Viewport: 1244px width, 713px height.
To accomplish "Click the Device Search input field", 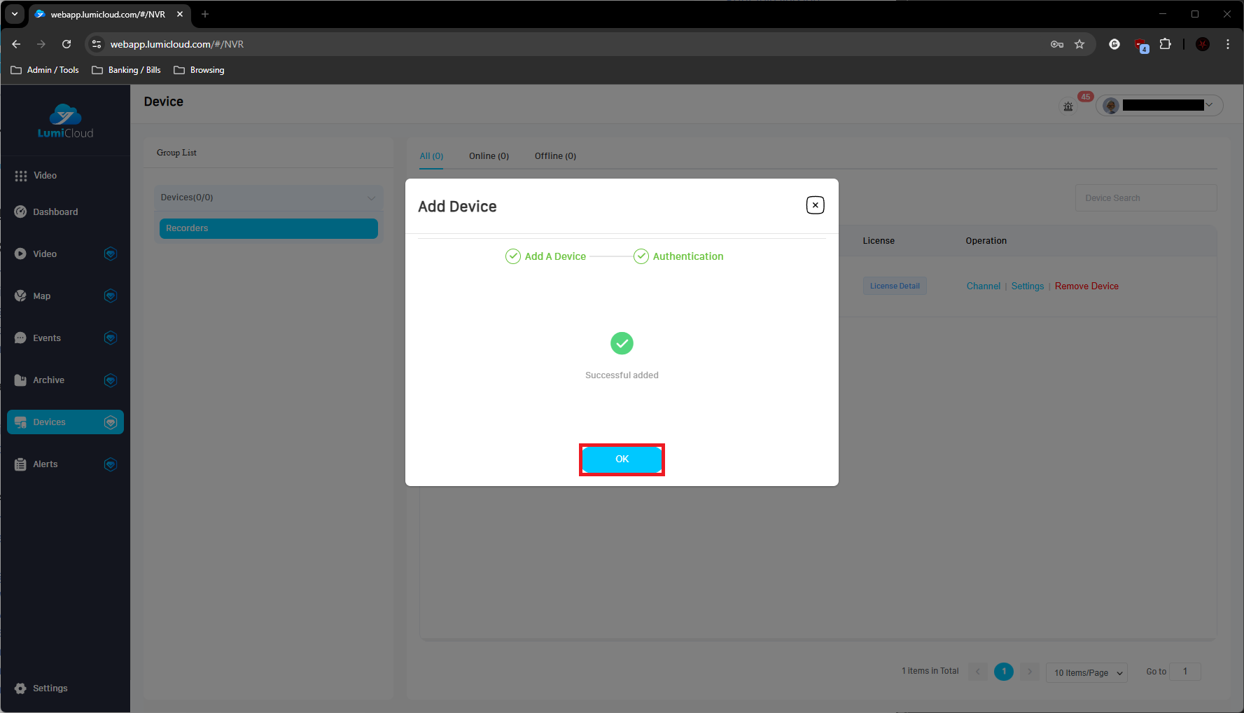I will pyautogui.click(x=1145, y=198).
